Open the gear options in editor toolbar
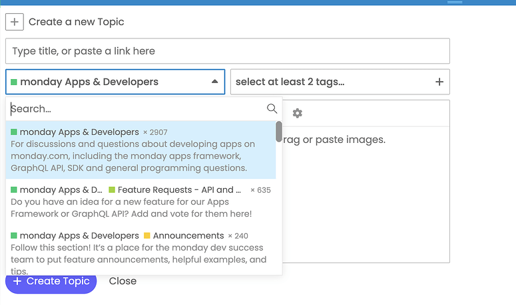This screenshot has height=305, width=516. [x=298, y=113]
